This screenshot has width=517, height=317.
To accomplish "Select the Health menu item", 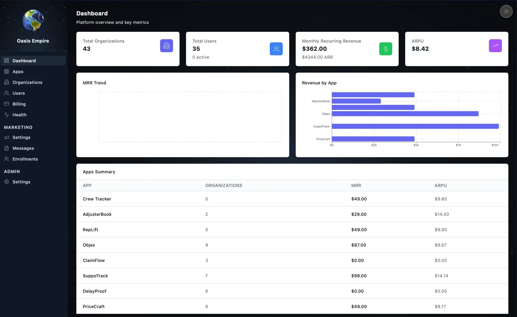I will click(33, 115).
